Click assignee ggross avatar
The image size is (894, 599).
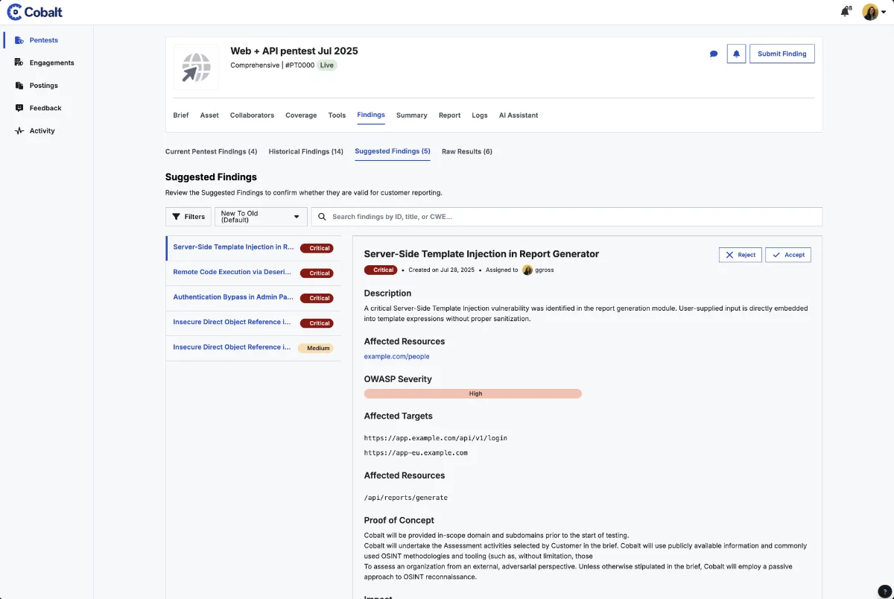[x=527, y=270]
